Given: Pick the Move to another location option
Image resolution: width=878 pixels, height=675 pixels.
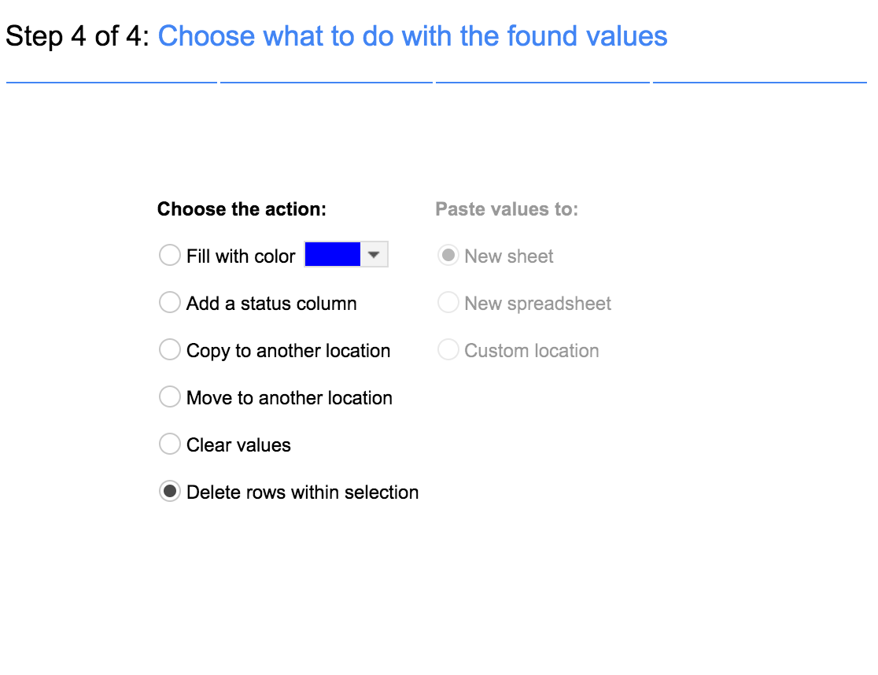Looking at the screenshot, I should [x=170, y=397].
